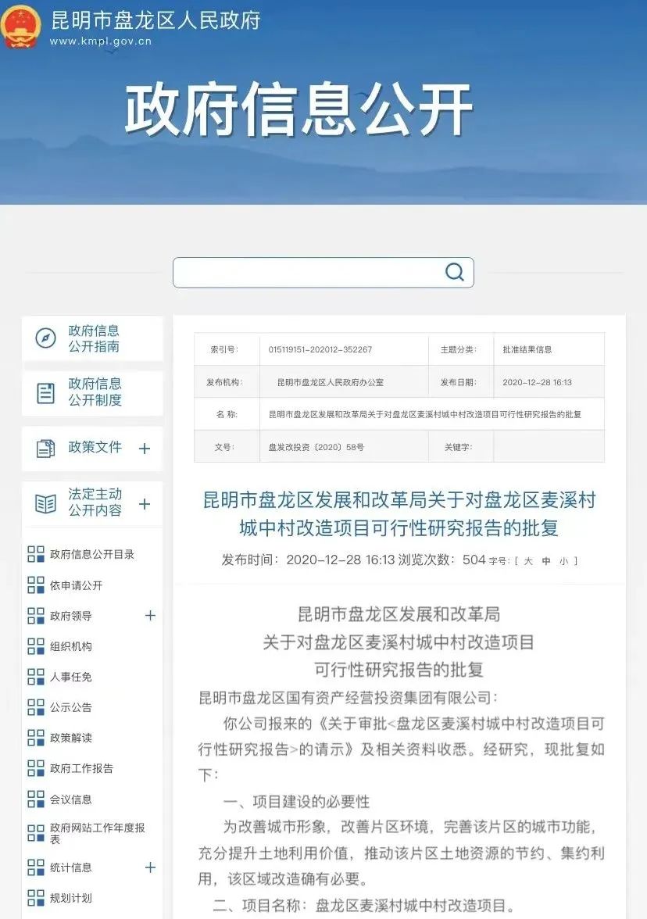The image size is (647, 919).
Task: Click the grid icon beside 统计信息
Action: pyautogui.click(x=35, y=867)
